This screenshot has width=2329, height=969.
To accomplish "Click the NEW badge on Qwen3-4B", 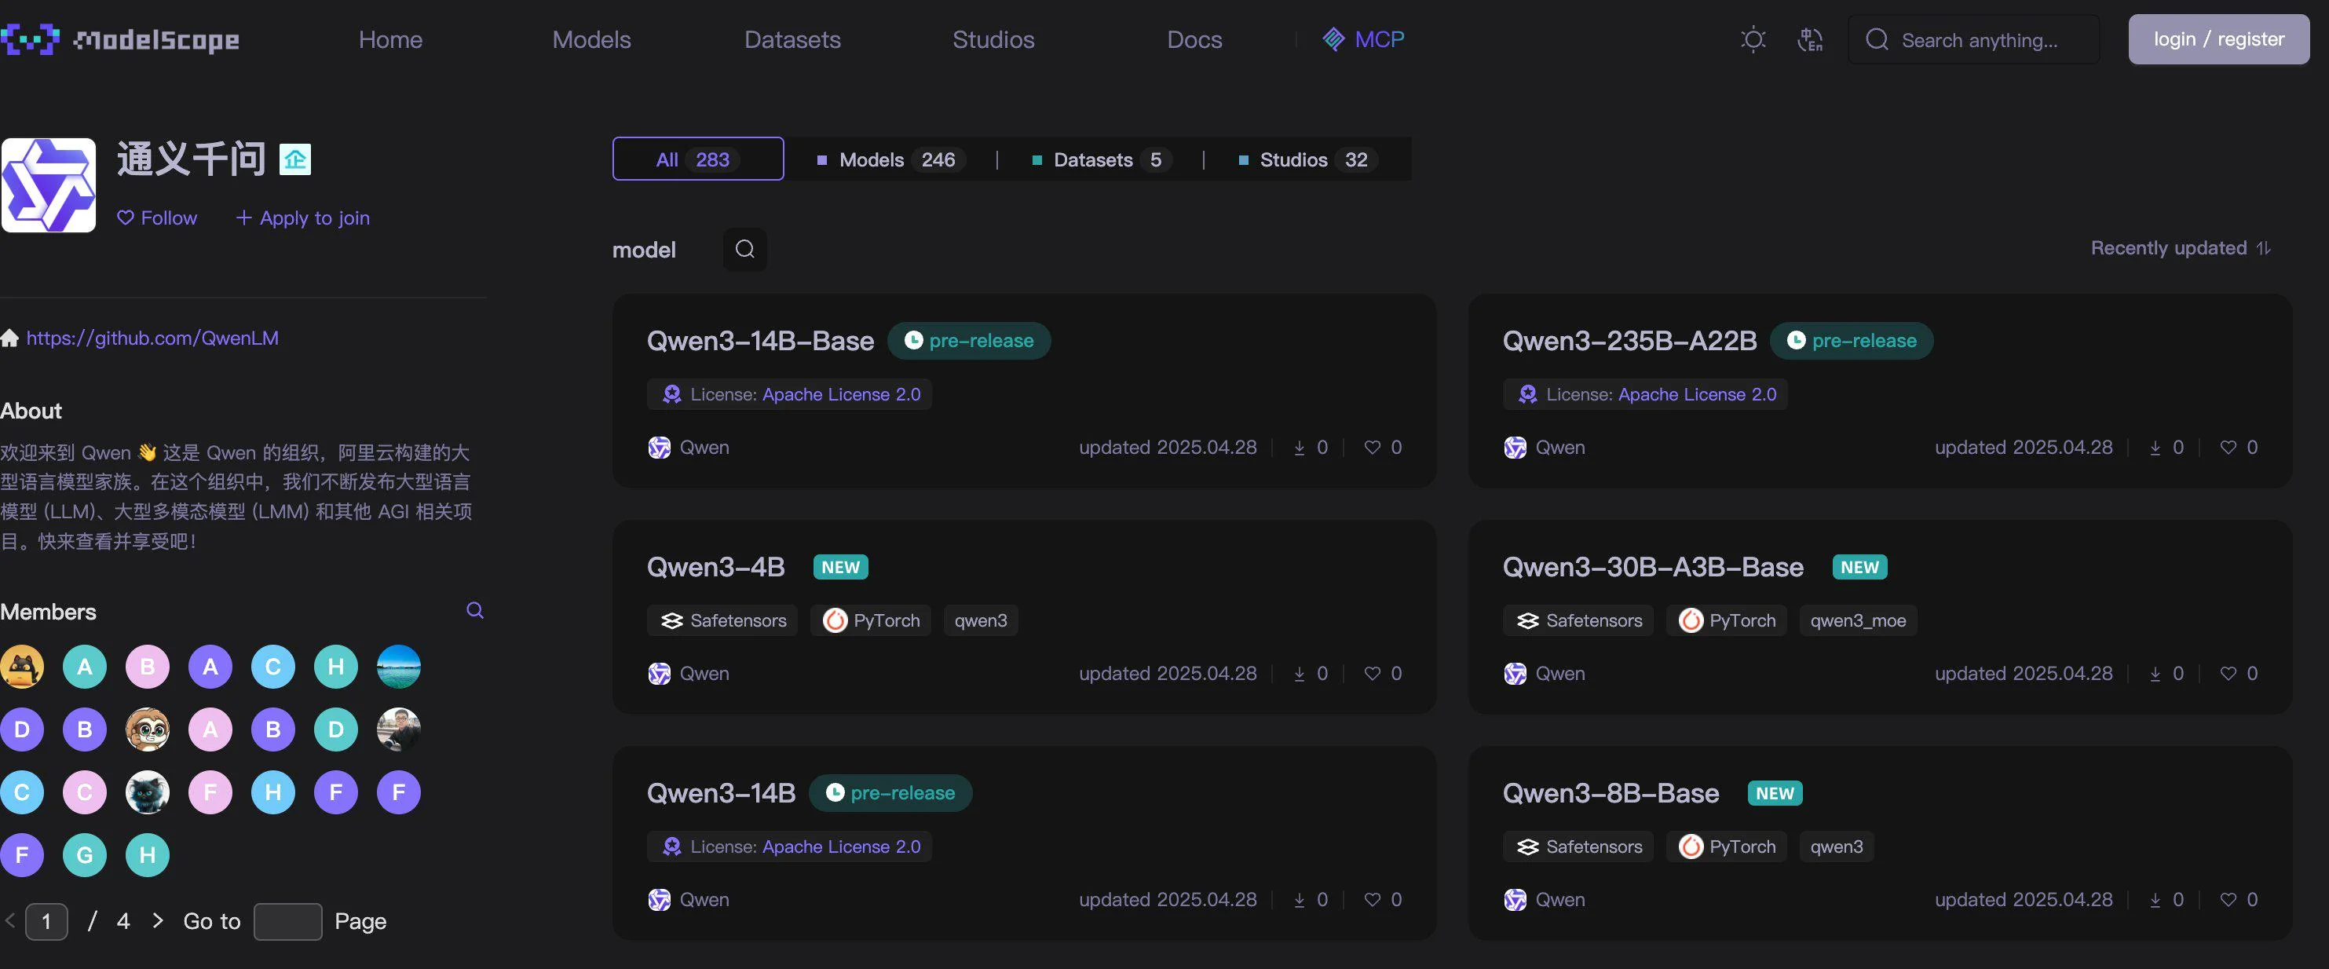I will point(840,567).
